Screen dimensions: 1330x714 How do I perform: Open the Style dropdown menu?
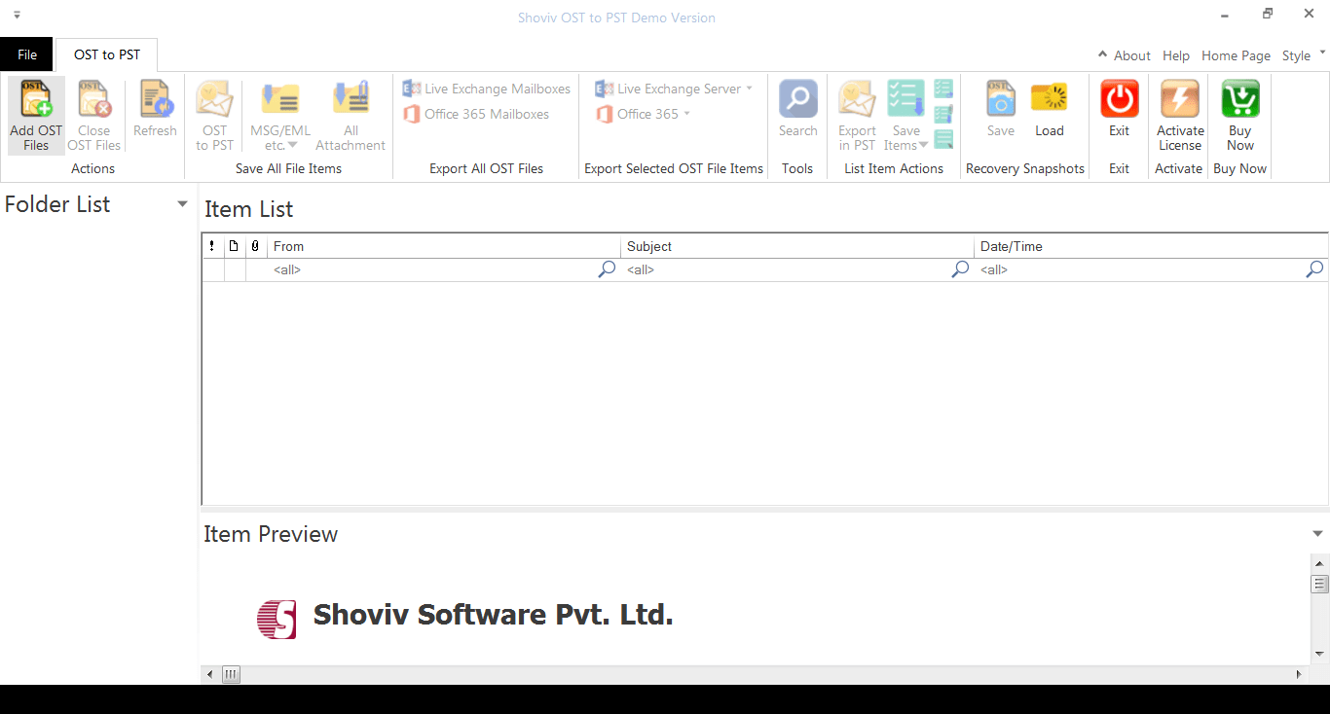1303,55
